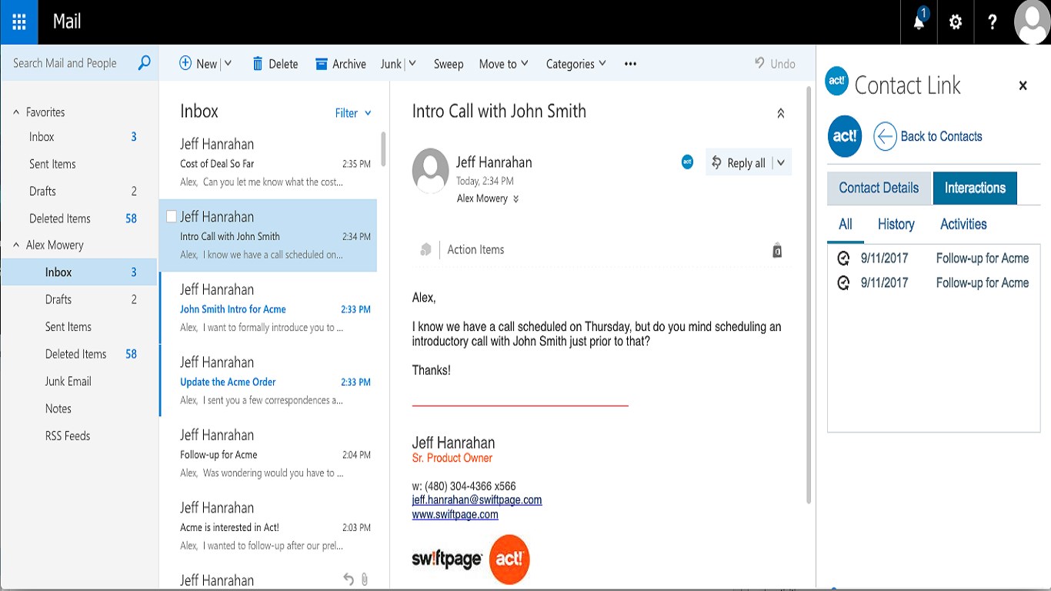Click the Back to Contacts link
The image size is (1051, 591).
(x=941, y=136)
